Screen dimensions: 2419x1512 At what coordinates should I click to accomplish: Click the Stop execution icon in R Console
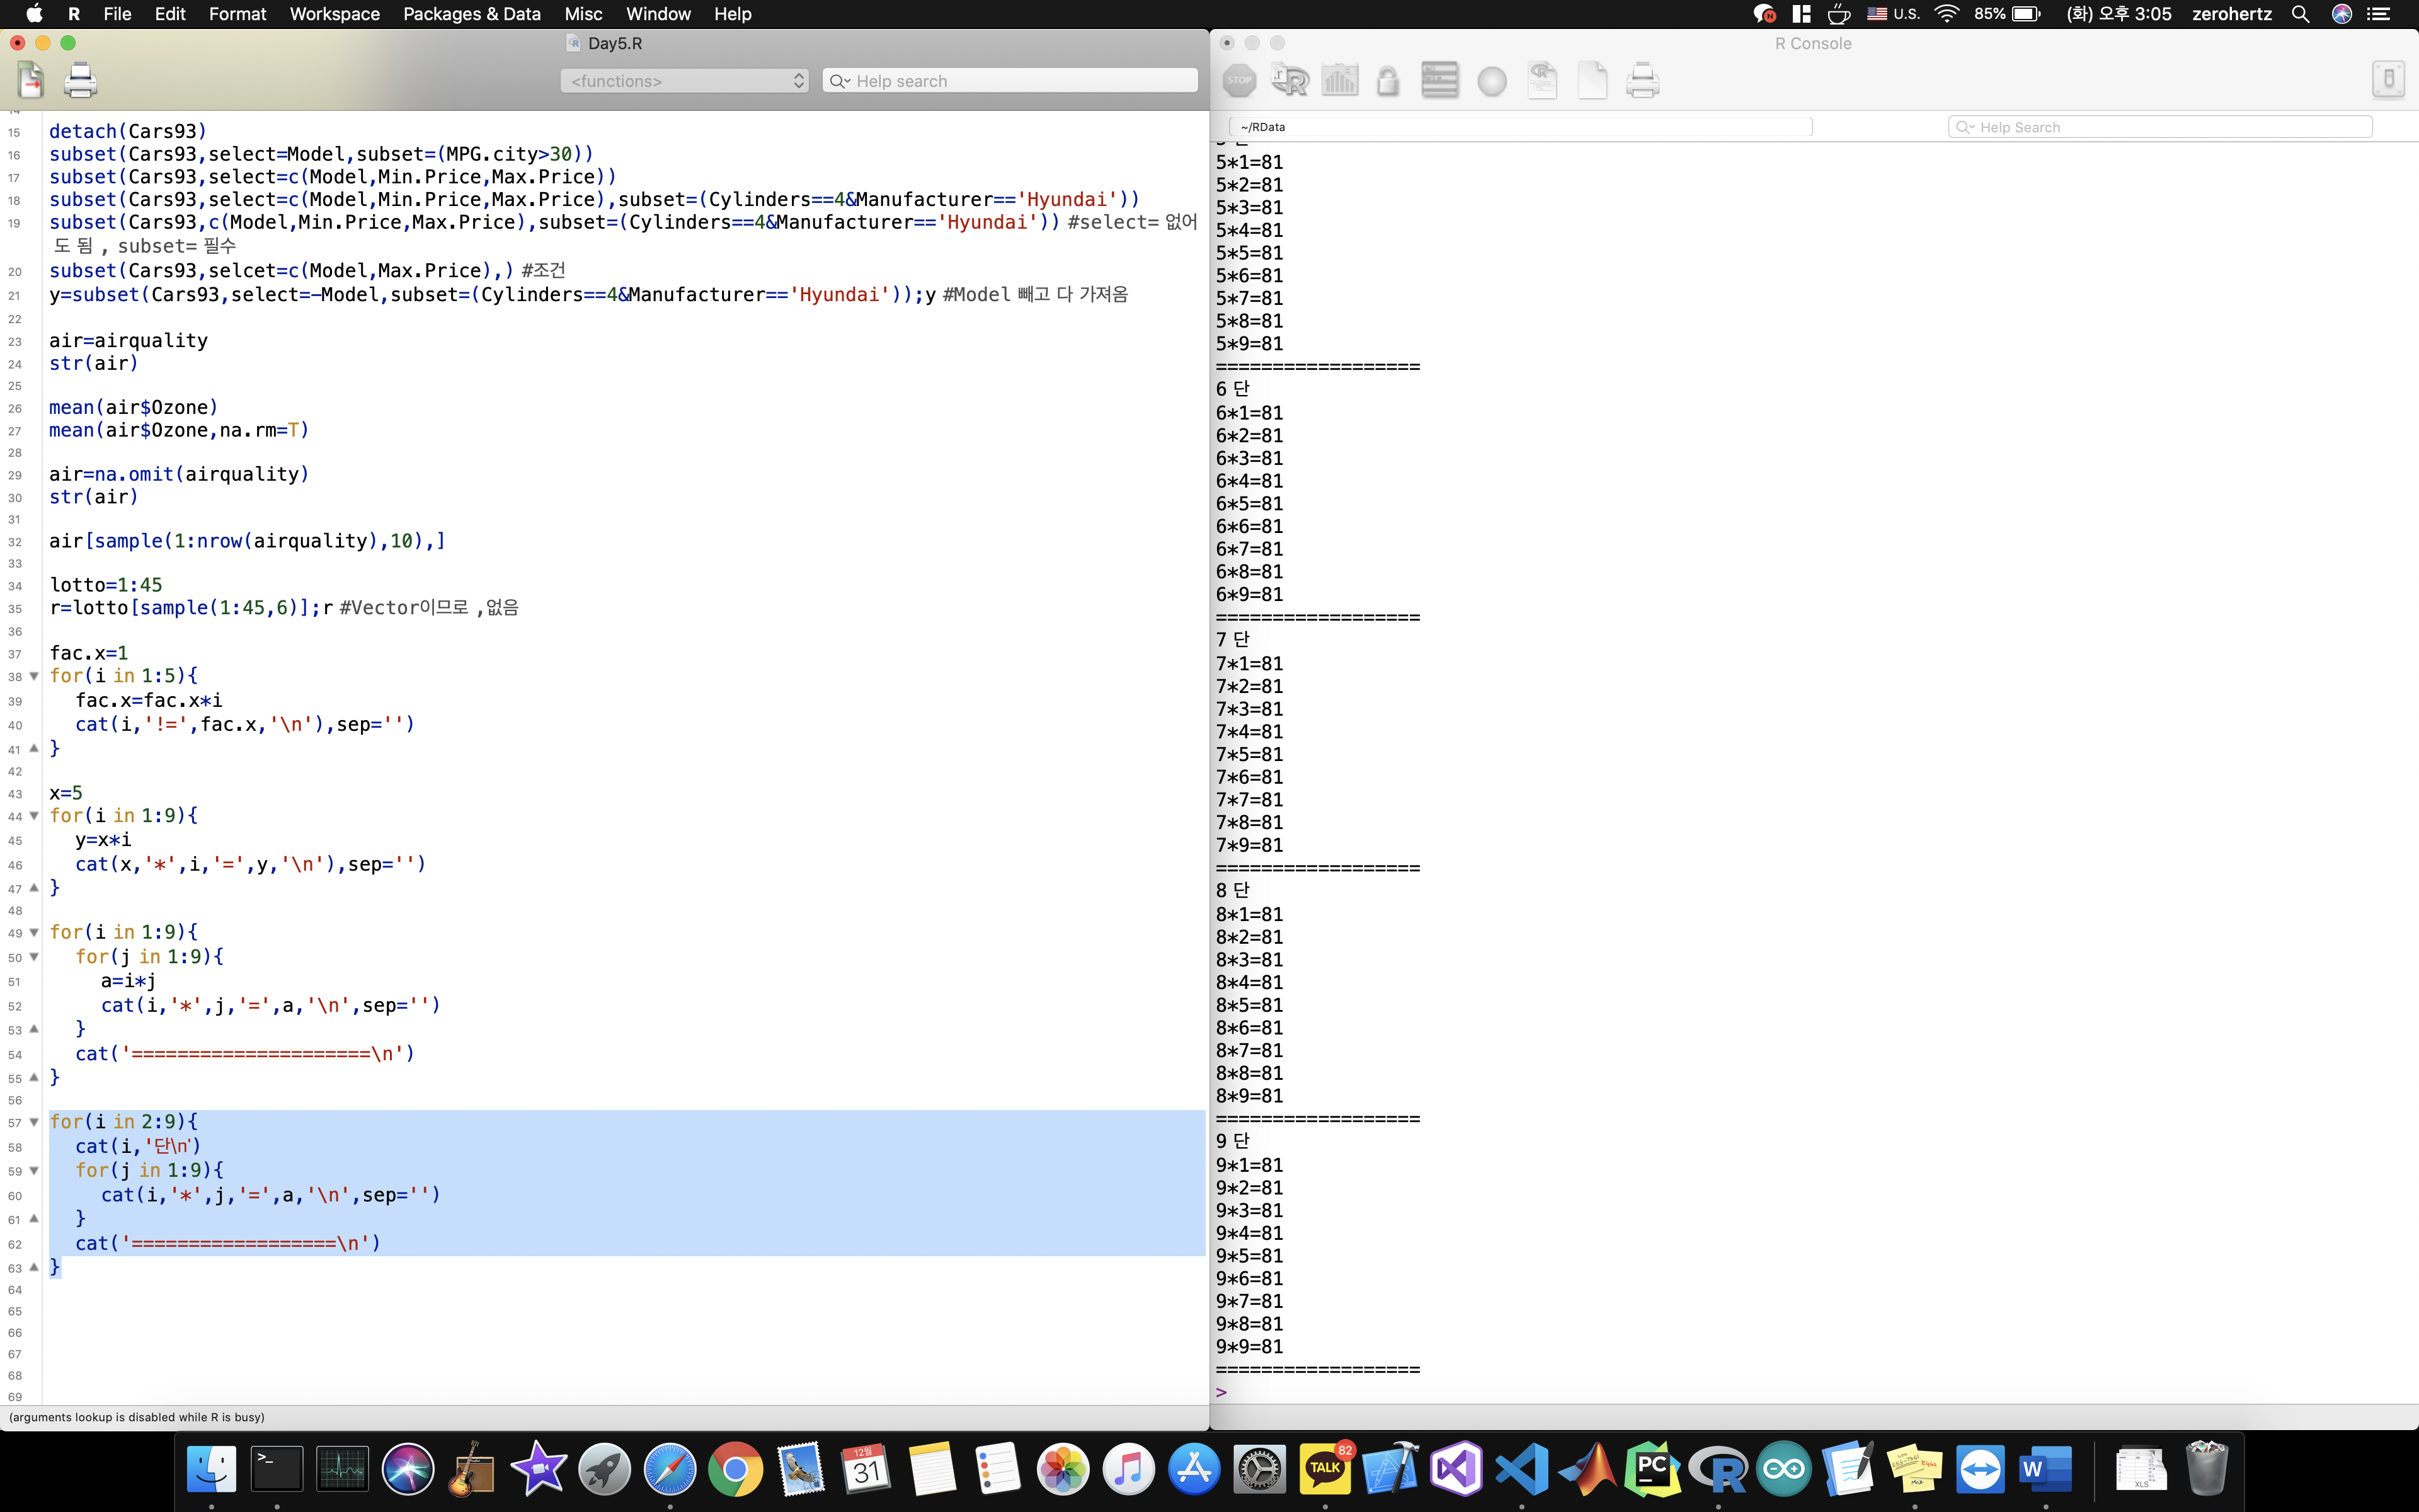point(1238,80)
